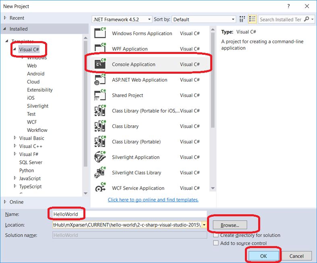Image resolution: width=317 pixels, height=263 pixels.
Task: Expand the Online section
Action: 5,202
